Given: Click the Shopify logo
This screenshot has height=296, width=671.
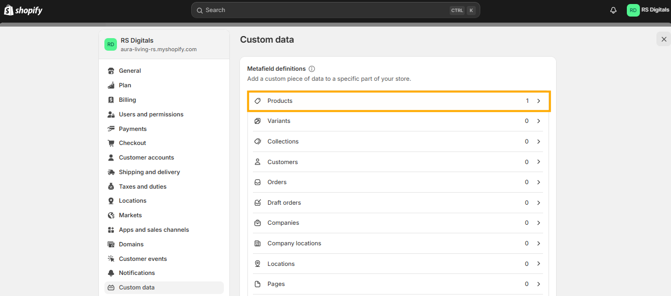Looking at the screenshot, I should pyautogui.click(x=23, y=10).
